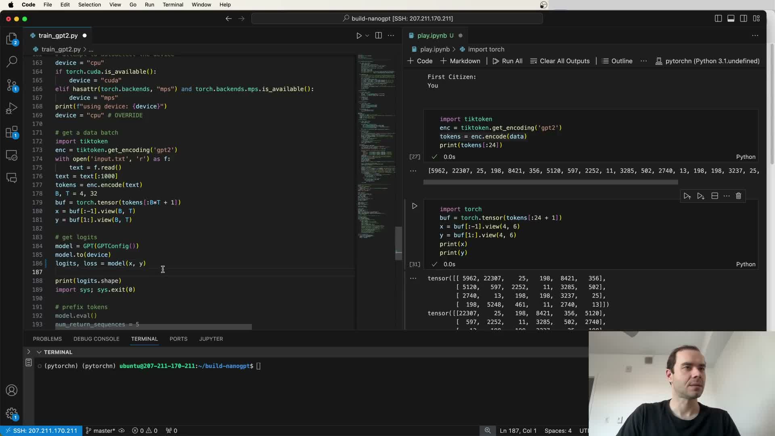Run the import torch cell
Viewport: 775px width, 436px height.
[415, 206]
